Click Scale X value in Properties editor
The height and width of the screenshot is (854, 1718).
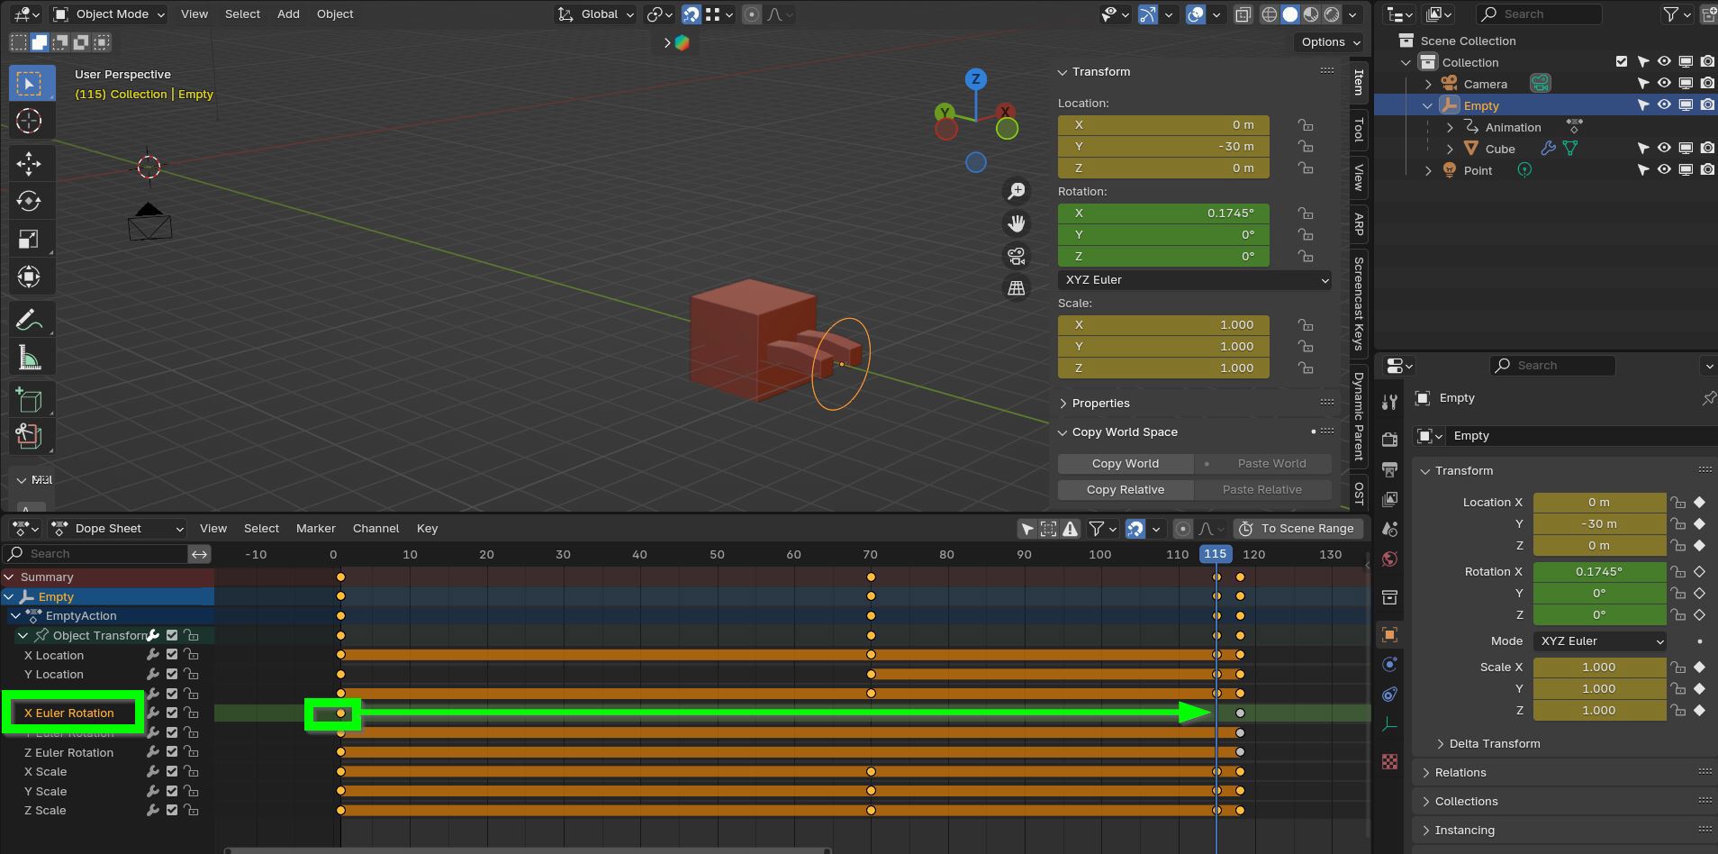point(1599,668)
